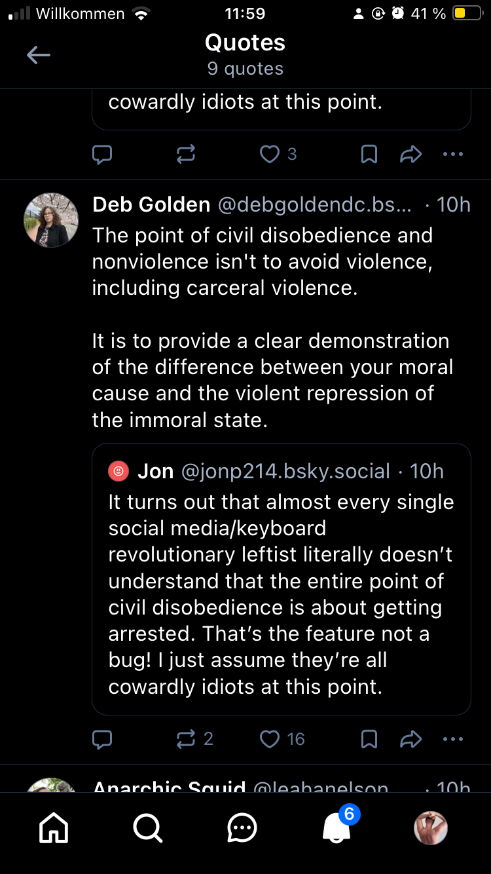Open more options on Deb Golden's post

click(453, 739)
